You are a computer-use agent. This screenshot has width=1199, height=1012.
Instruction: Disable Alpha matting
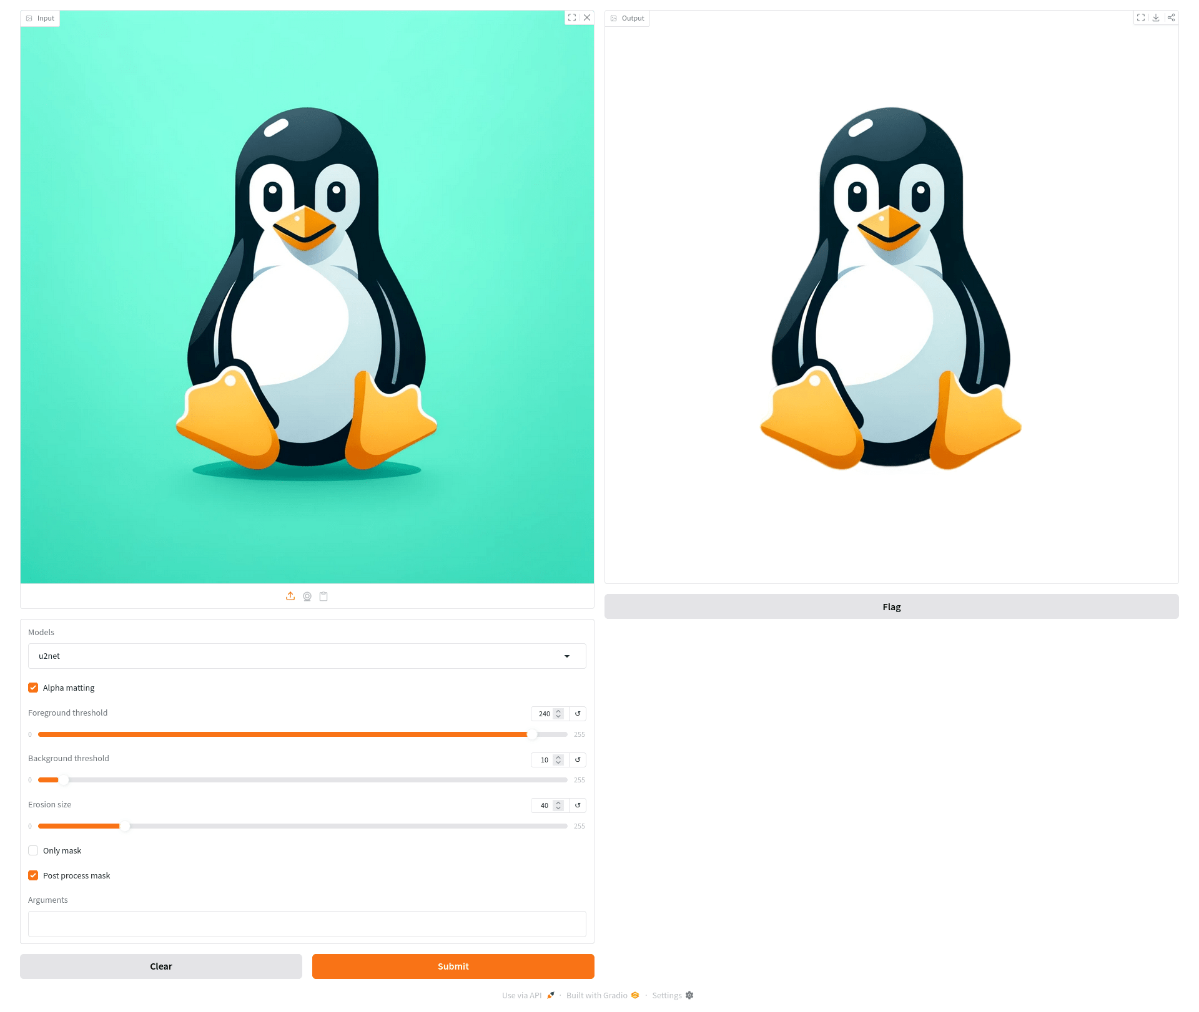pyautogui.click(x=33, y=687)
